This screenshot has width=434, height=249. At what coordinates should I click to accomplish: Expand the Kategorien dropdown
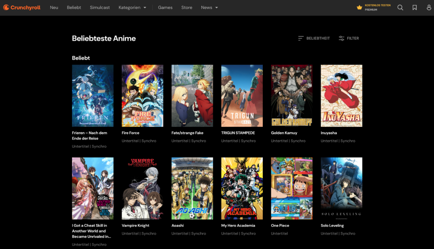[x=132, y=8]
